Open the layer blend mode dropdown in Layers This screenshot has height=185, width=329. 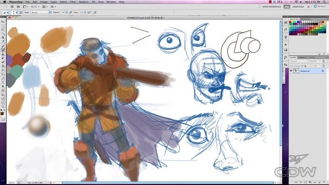(x=299, y=61)
